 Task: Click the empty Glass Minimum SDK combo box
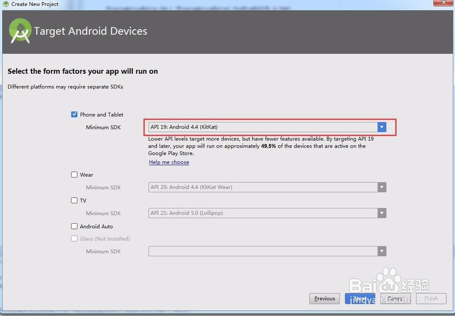coord(267,251)
